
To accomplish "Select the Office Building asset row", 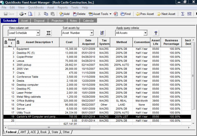I will tap(97, 101).
